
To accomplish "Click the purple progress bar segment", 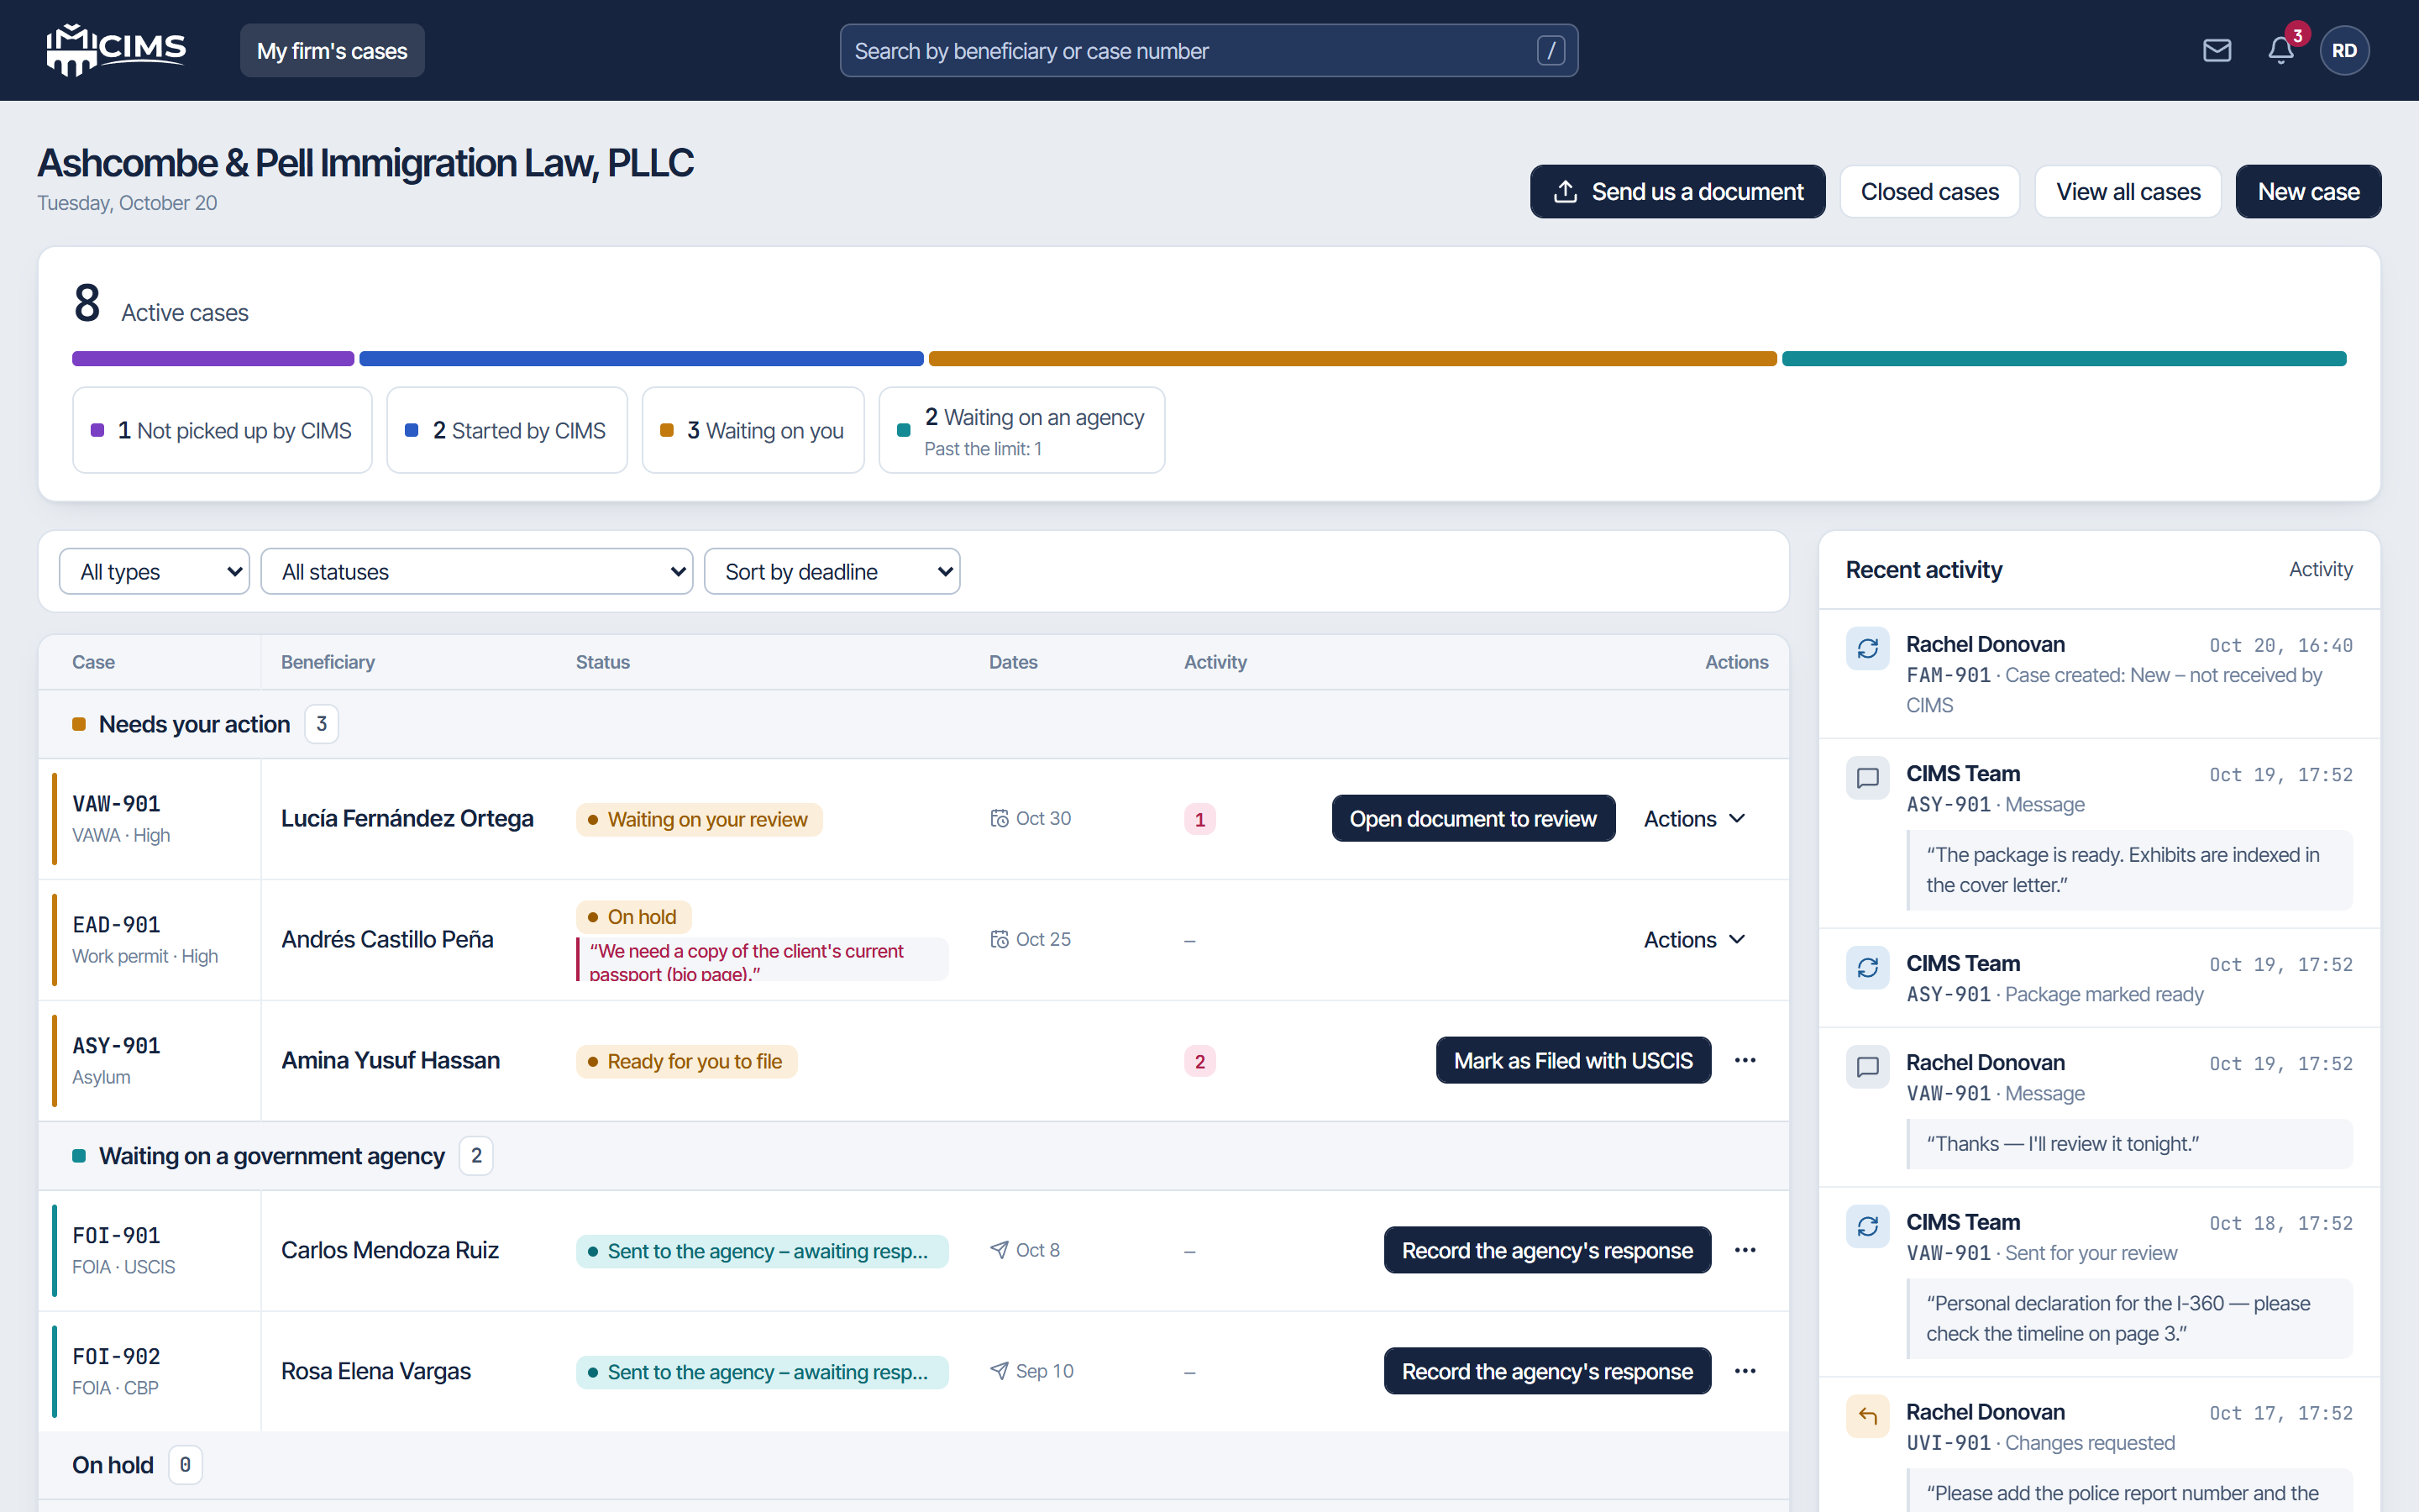I will tap(213, 359).
